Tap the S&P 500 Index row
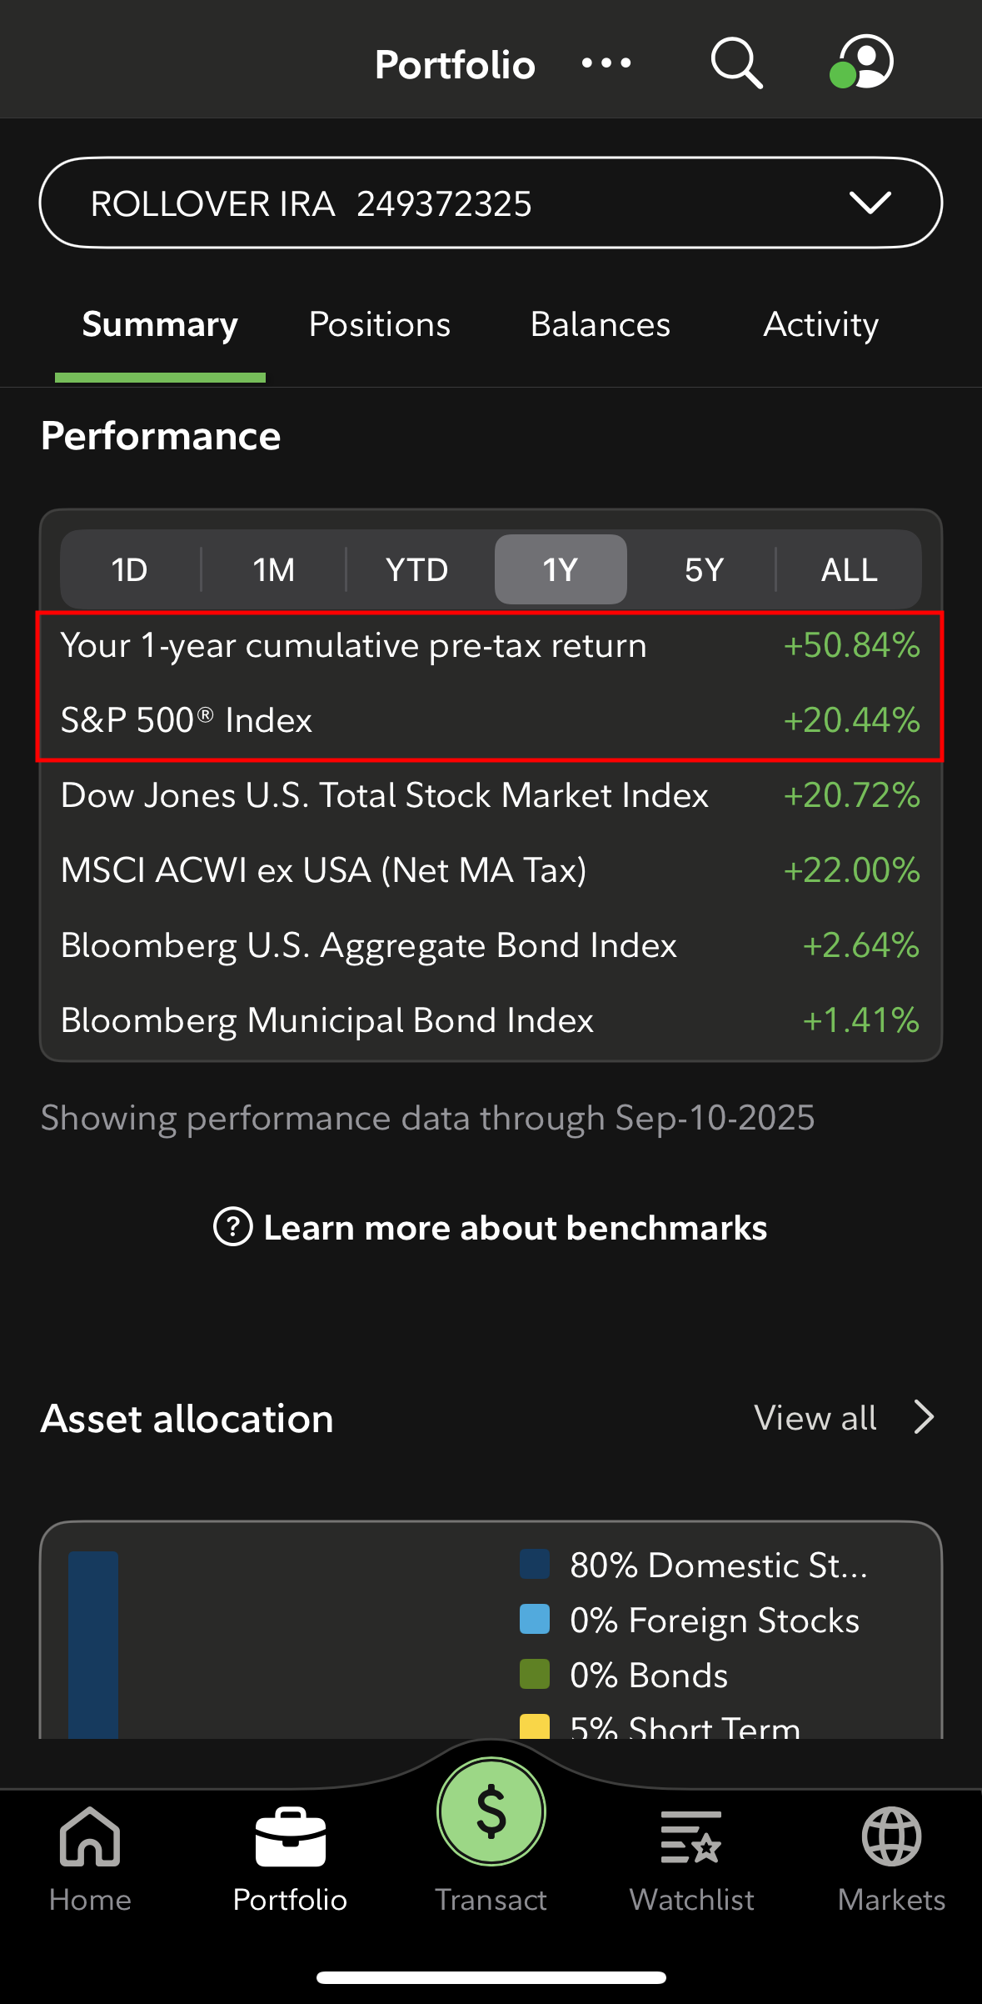The image size is (982, 2004). pos(490,720)
